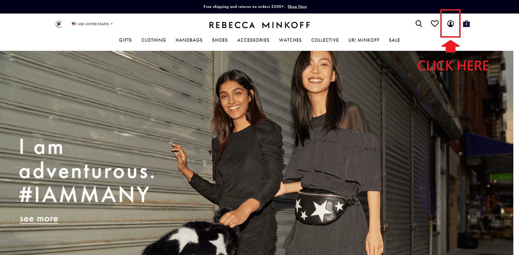
Task: Click the see more link
Action: tap(39, 219)
